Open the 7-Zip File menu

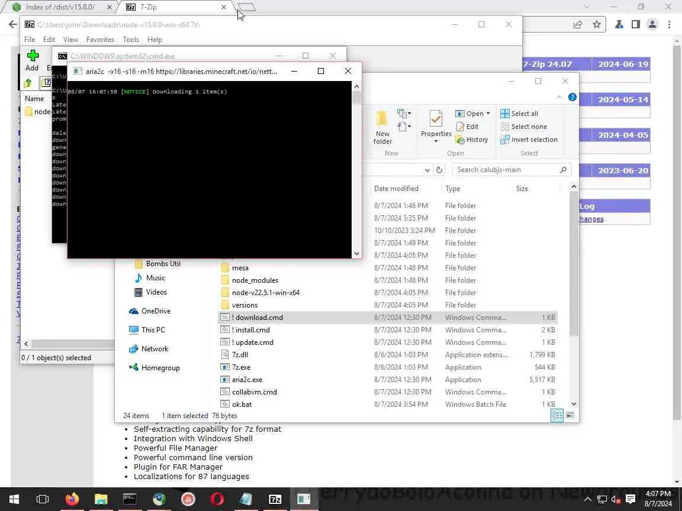[x=30, y=40]
